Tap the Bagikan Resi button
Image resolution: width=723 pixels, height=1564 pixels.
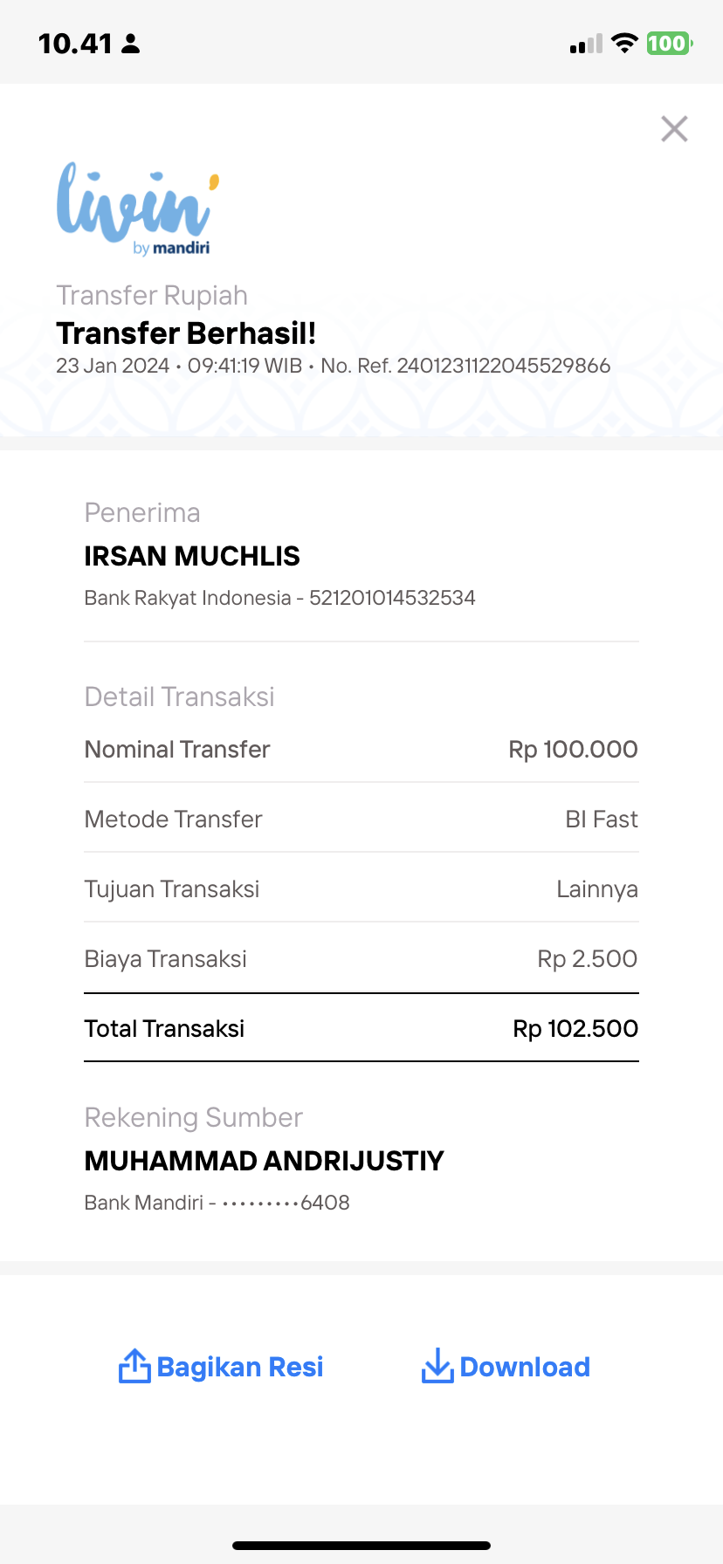pos(221,1367)
